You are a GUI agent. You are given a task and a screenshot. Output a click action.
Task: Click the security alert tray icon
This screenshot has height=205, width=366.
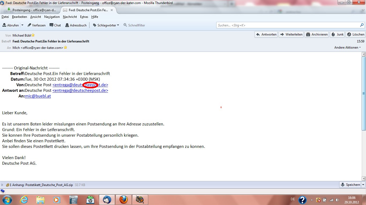point(318,200)
